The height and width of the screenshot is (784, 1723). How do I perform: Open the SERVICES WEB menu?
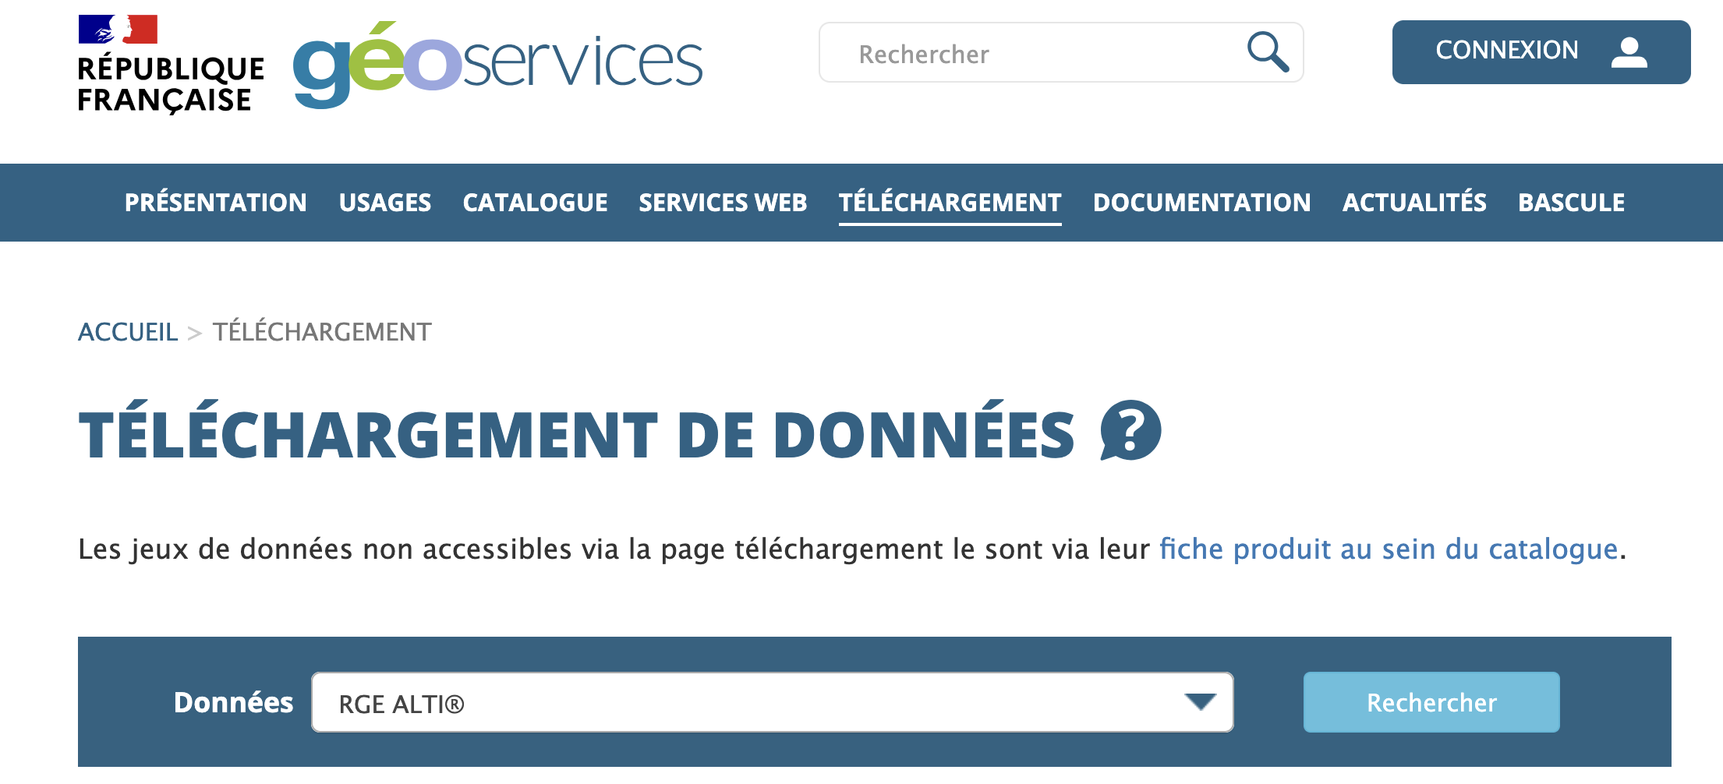point(723,203)
